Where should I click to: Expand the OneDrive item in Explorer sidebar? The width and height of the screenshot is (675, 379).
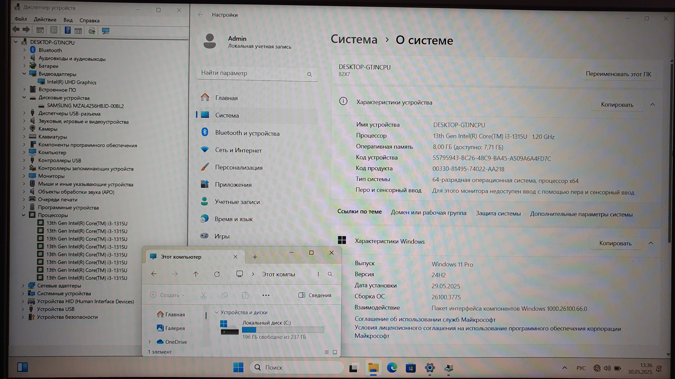pos(150,342)
